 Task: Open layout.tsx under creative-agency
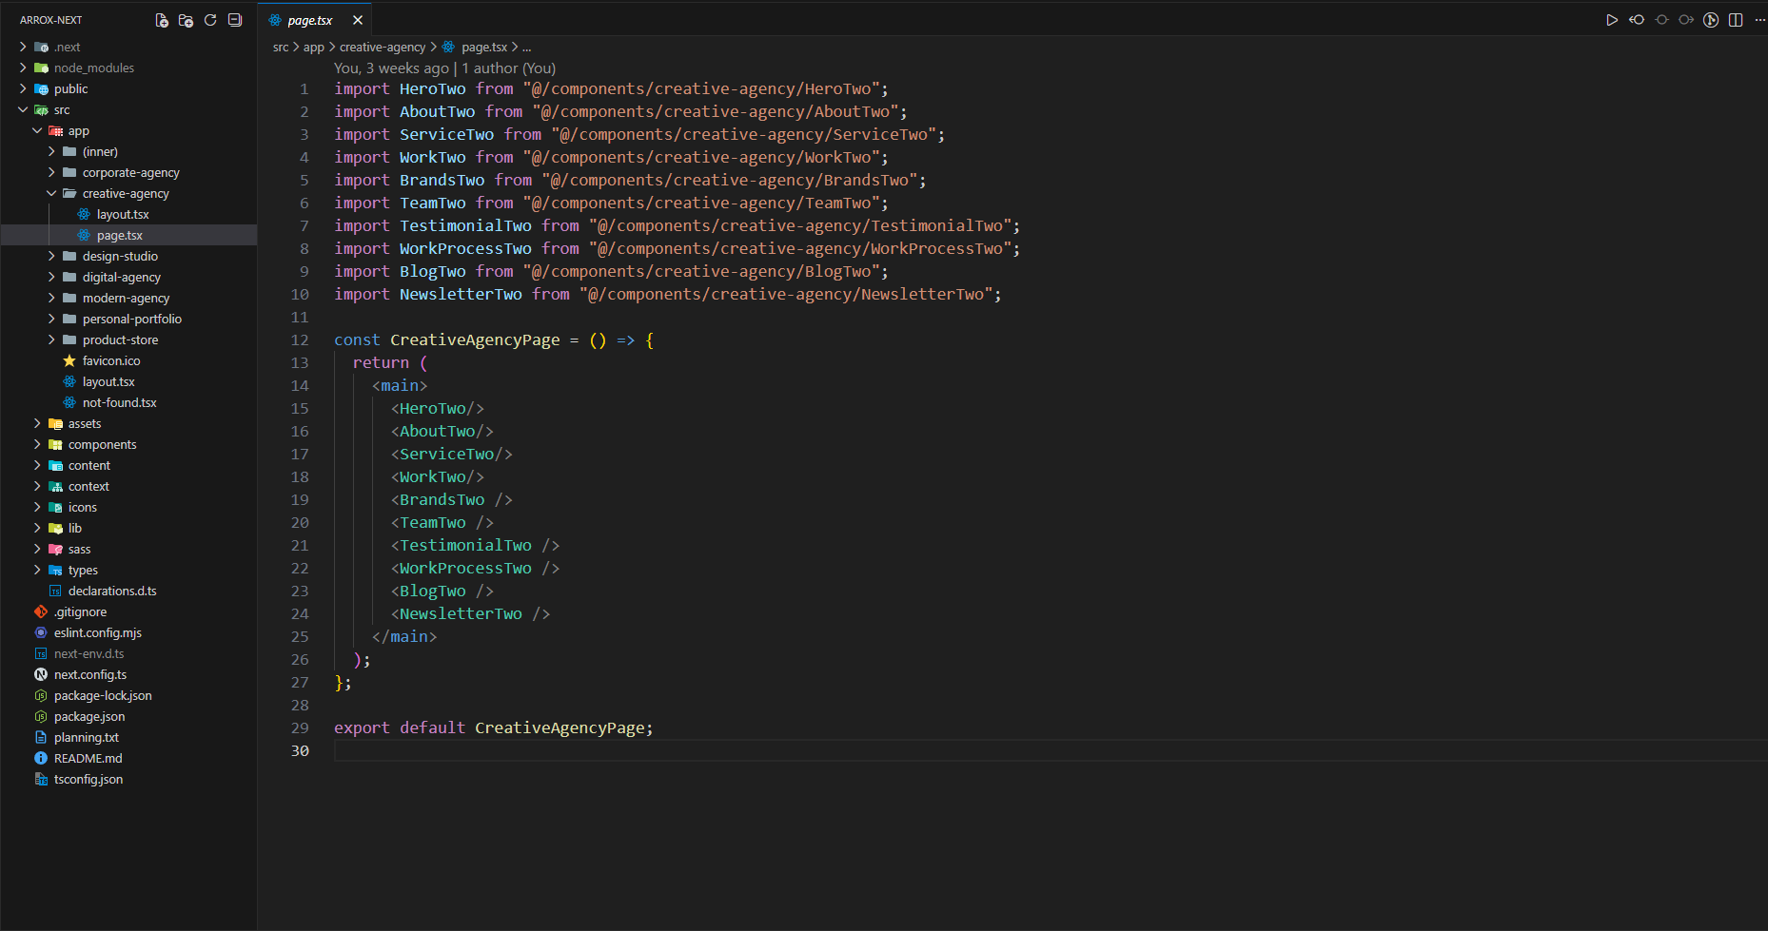click(123, 215)
